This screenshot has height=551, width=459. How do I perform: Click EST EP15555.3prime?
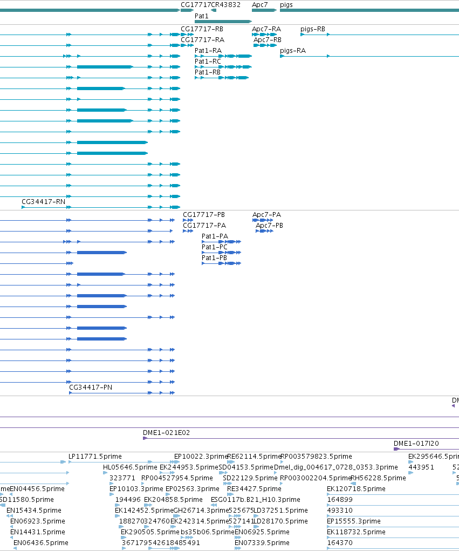pos(354,521)
